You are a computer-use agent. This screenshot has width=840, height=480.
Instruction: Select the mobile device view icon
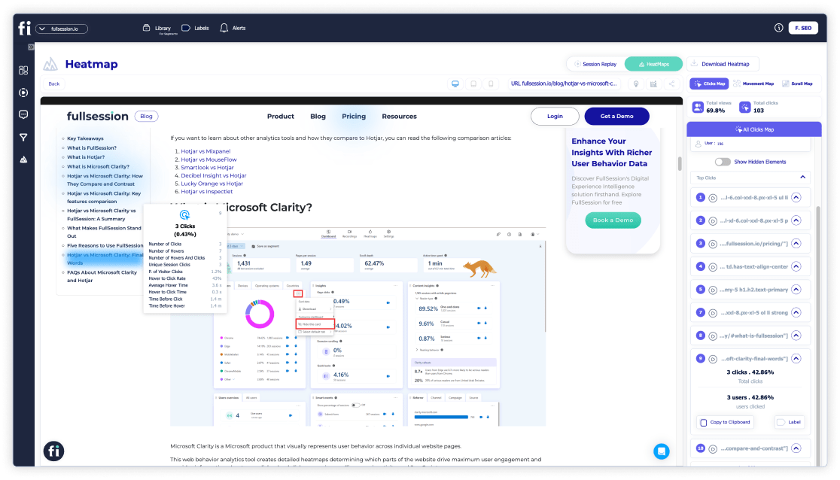(x=491, y=84)
